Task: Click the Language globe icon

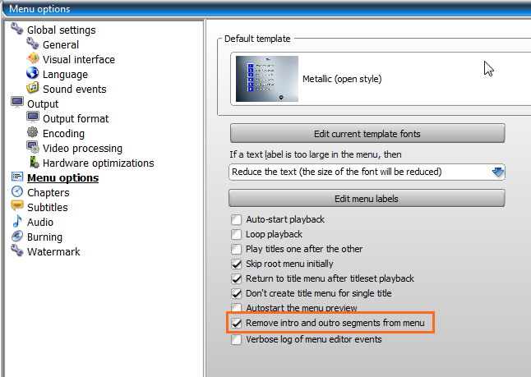Action: tap(33, 73)
